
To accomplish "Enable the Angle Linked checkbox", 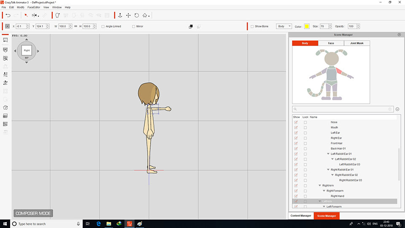I will click(103, 26).
